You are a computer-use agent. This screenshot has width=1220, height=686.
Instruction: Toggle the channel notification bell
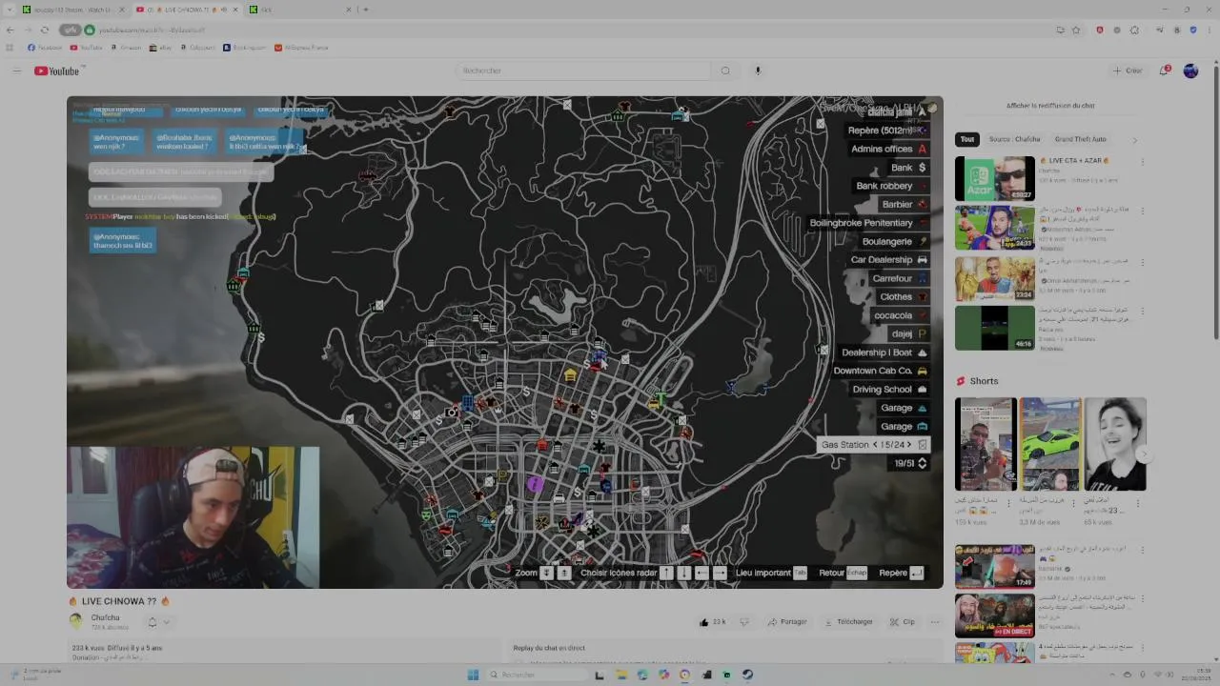click(x=152, y=622)
